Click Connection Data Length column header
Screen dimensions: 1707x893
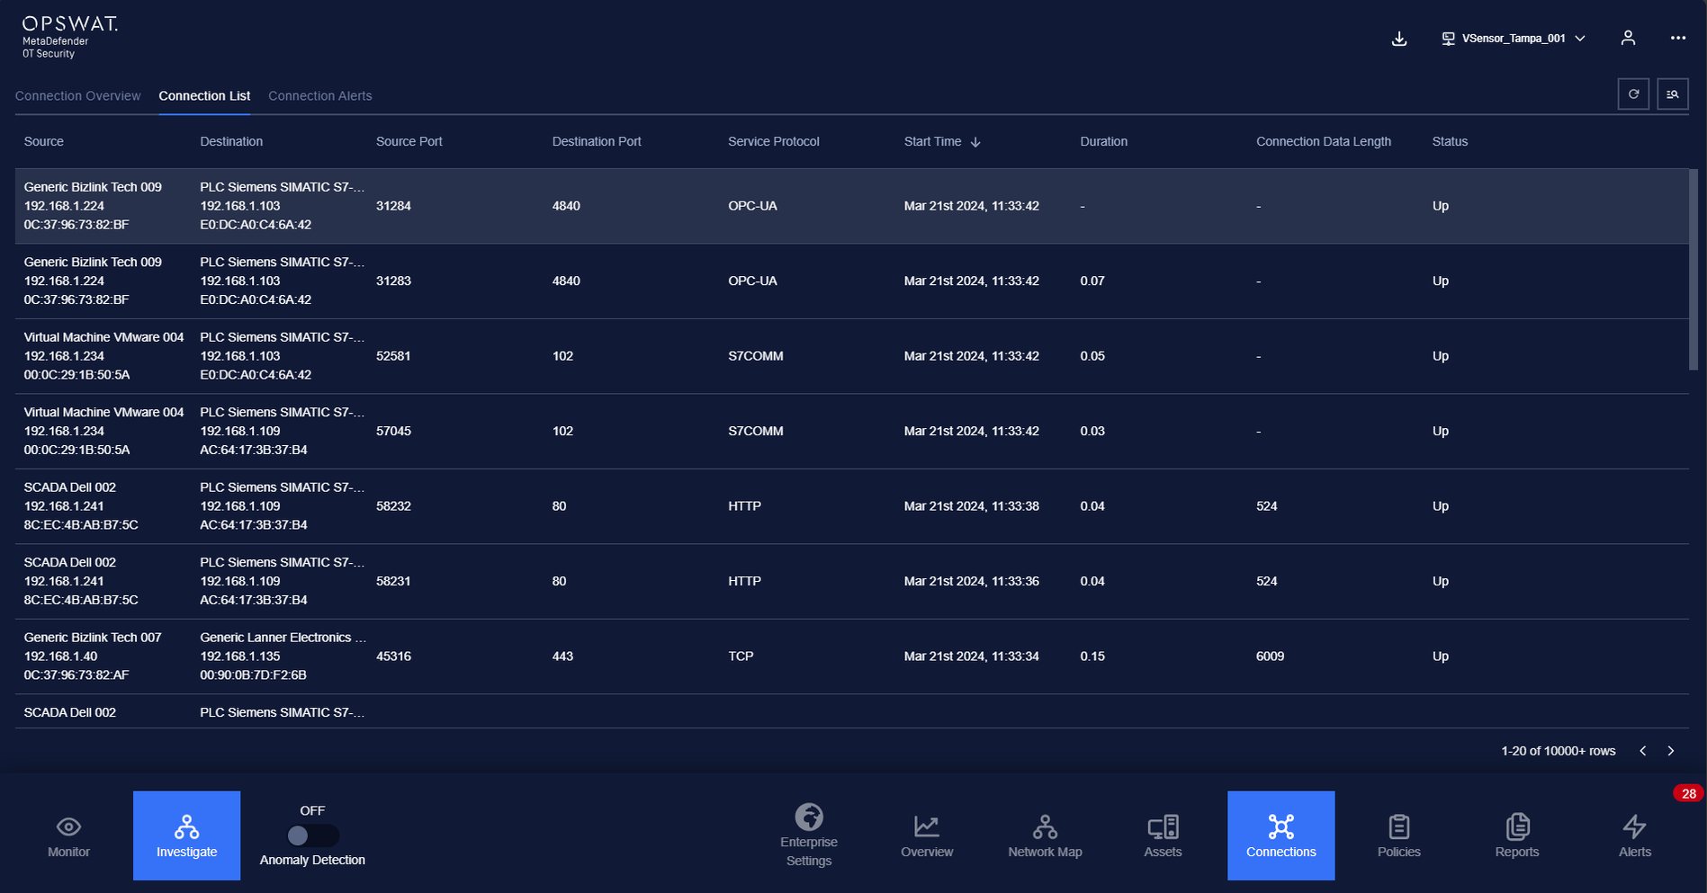(1324, 142)
